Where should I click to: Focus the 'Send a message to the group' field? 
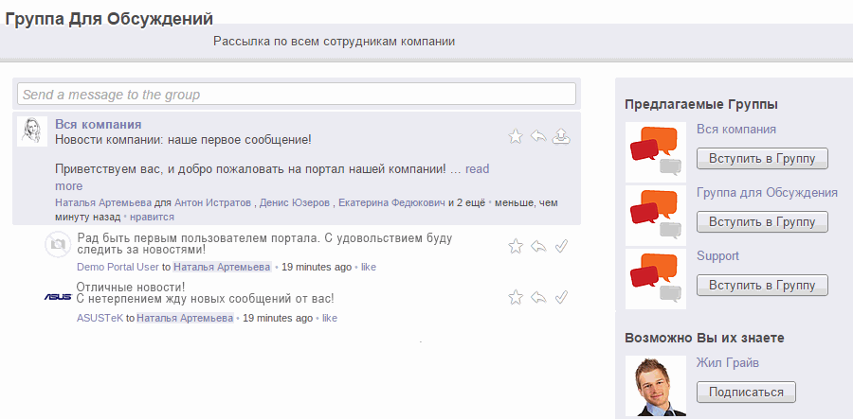coord(297,94)
